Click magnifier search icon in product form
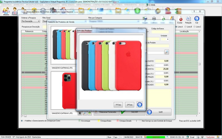 [x=167, y=52]
